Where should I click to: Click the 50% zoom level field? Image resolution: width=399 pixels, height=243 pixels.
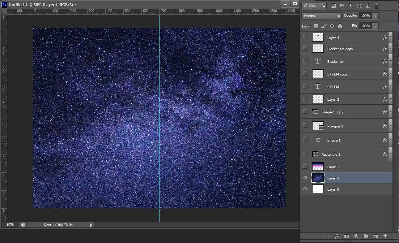[10, 225]
